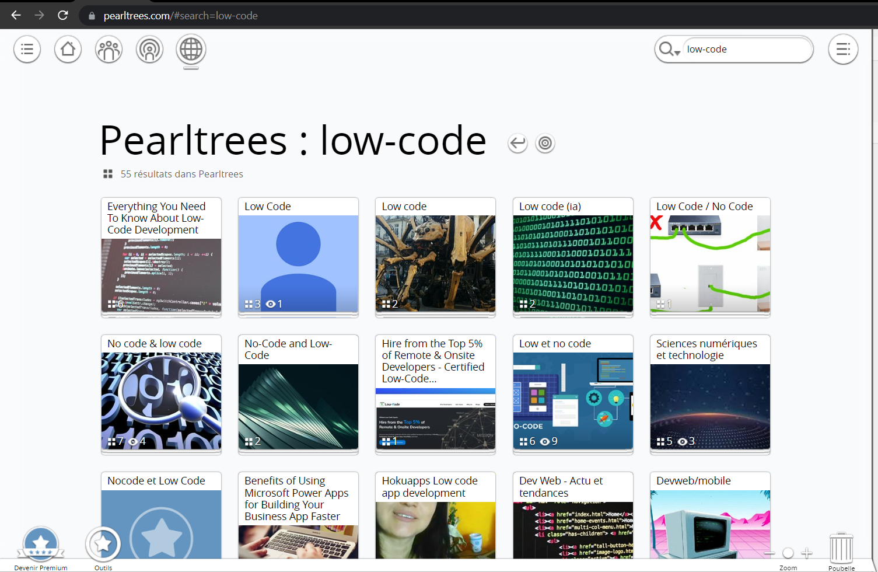Open the 'No code & low code' card
The height and width of the screenshot is (572, 878).
click(161, 394)
